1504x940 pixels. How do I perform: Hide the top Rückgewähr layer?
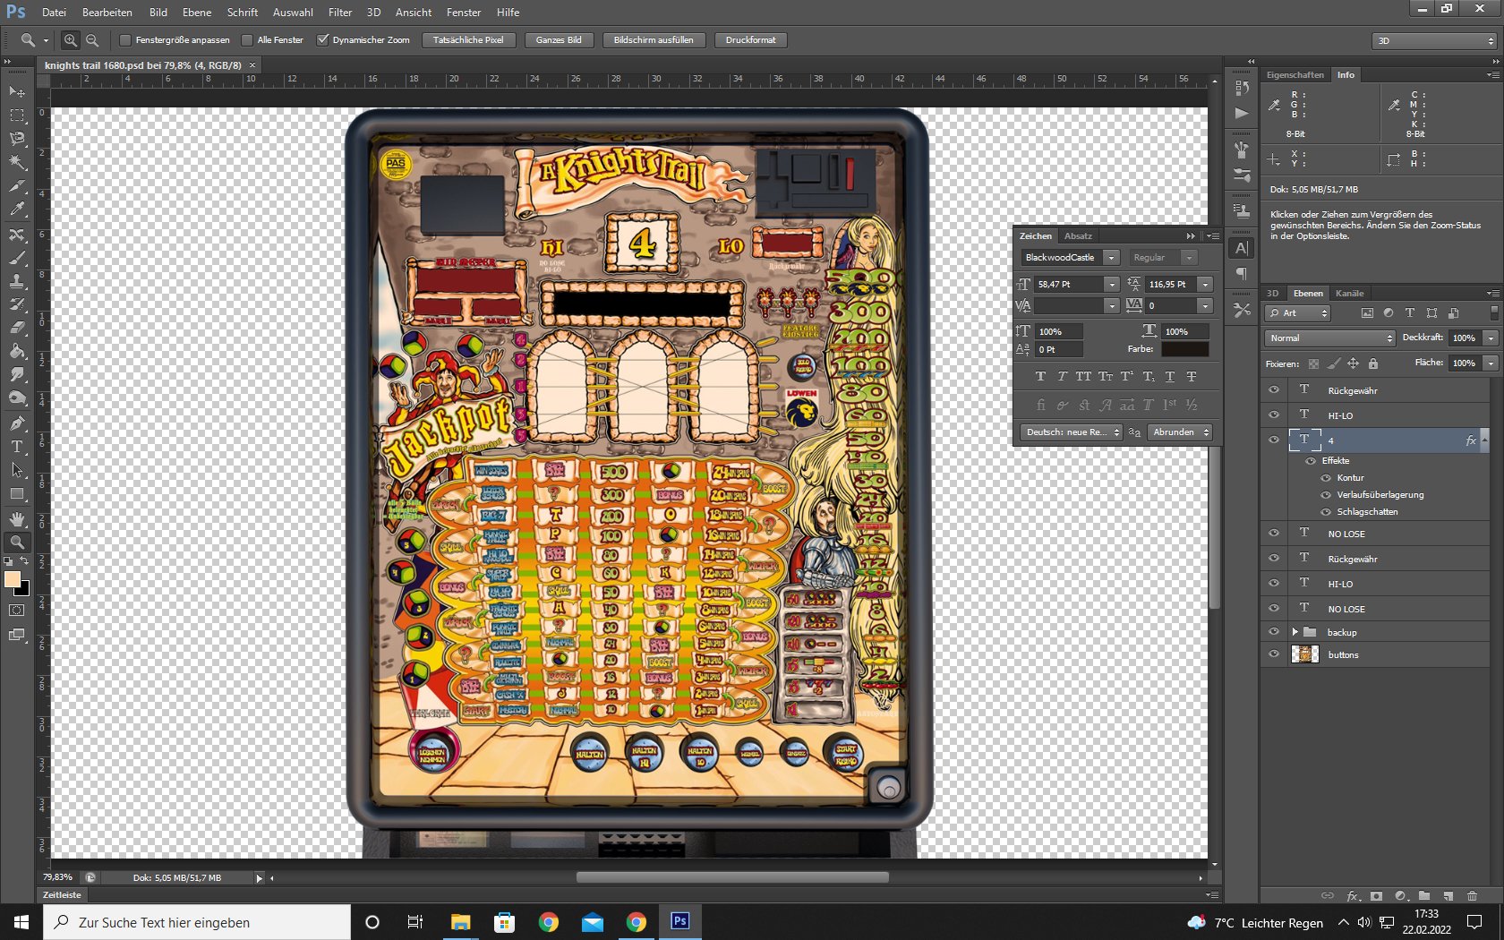tap(1274, 390)
